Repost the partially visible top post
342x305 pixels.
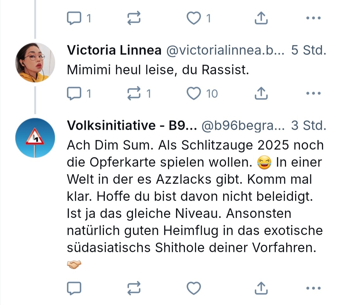coord(134,19)
